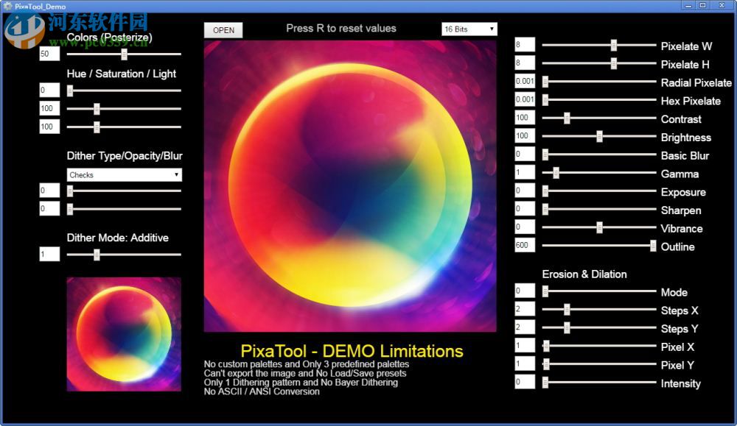Click the PixaTool icon in the title bar
This screenshot has height=426, width=737.
pyautogui.click(x=7, y=6)
